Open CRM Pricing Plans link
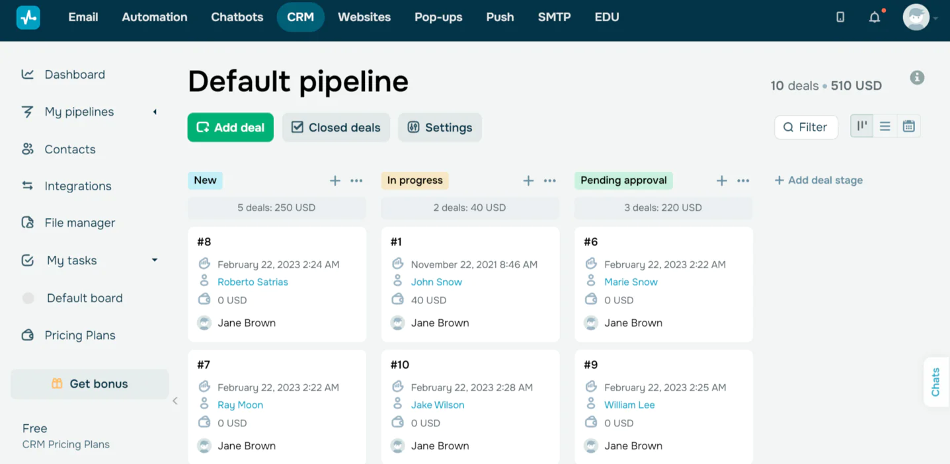The height and width of the screenshot is (464, 950). tap(66, 444)
